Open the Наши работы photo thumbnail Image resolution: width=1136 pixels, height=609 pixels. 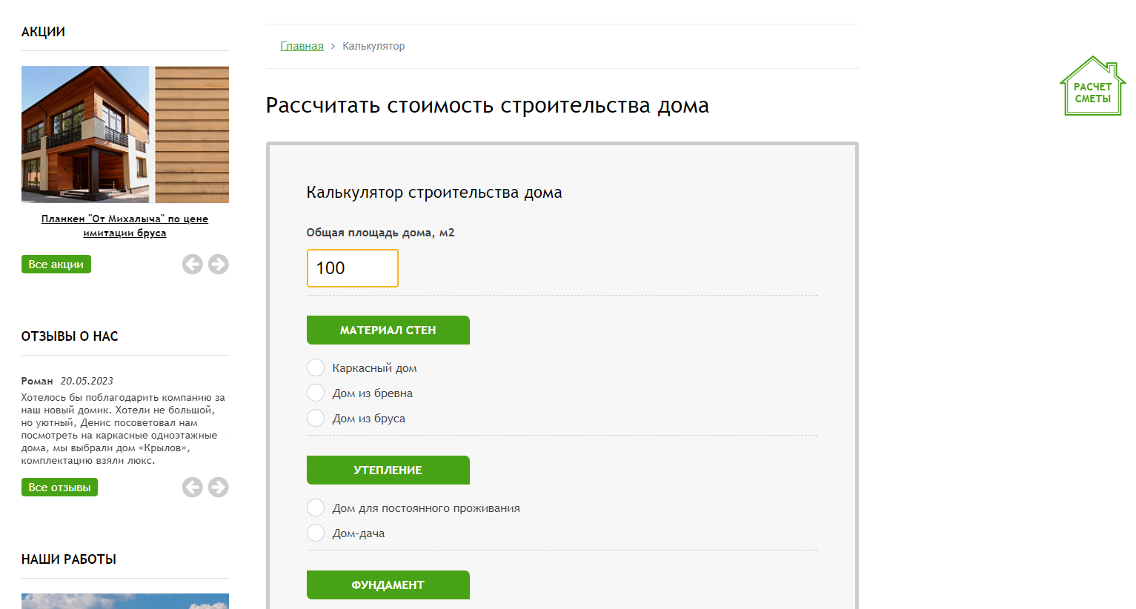click(125, 601)
